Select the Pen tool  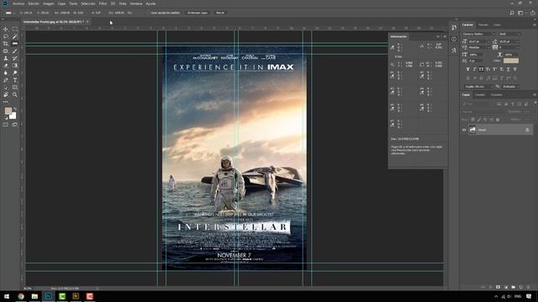[6, 81]
